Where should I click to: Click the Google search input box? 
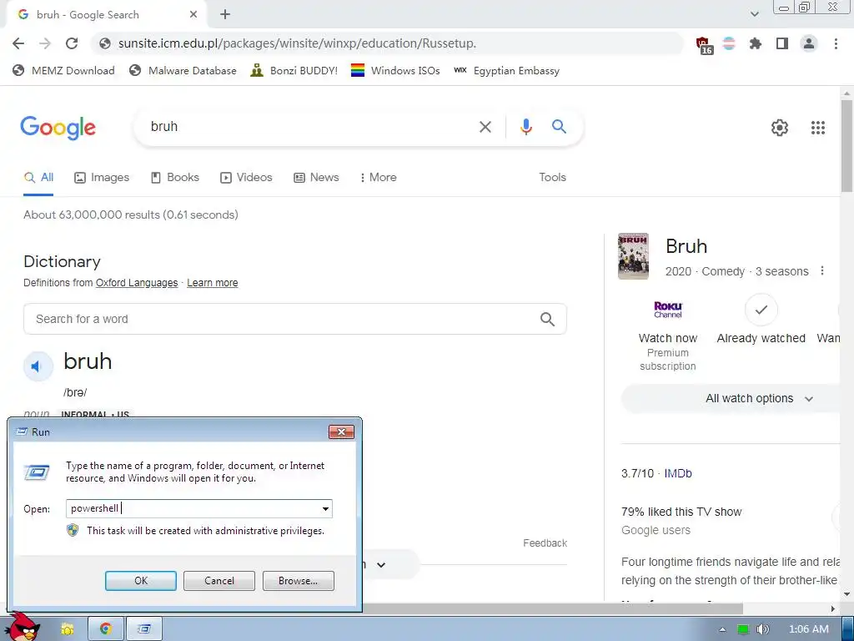(x=310, y=127)
